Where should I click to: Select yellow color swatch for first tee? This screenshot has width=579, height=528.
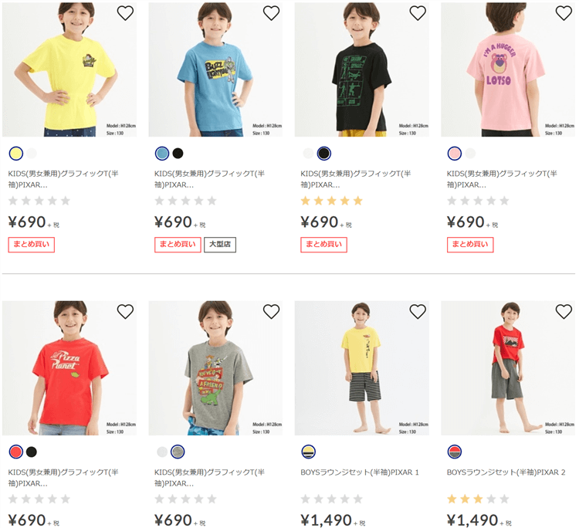15,153
